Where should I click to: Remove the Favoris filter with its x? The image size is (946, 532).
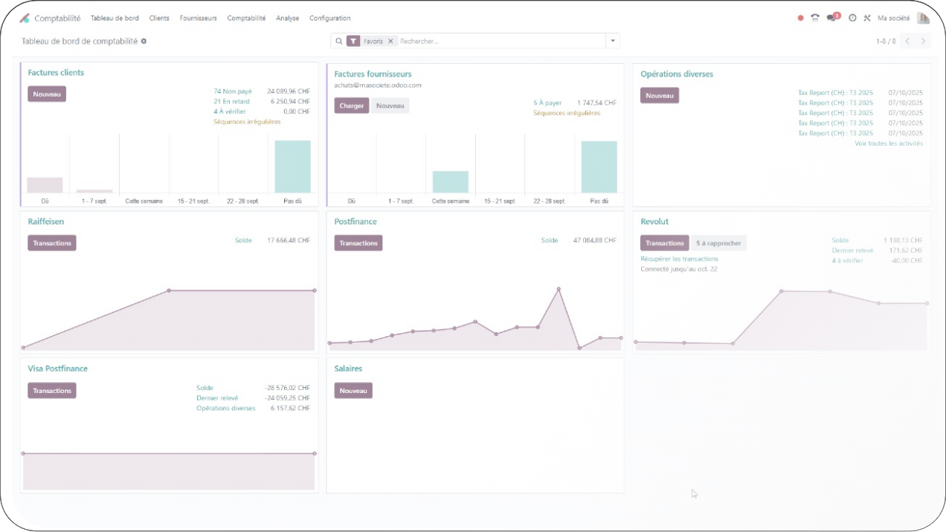click(x=390, y=41)
